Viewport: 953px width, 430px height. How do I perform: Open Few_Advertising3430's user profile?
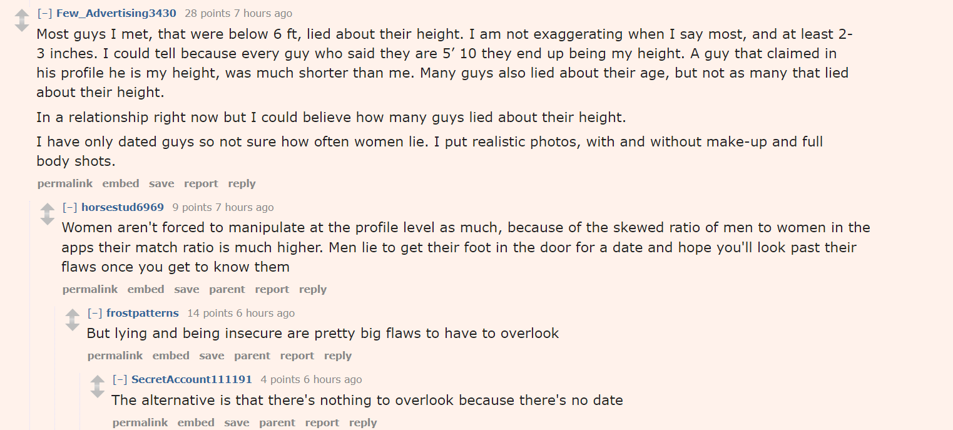click(x=116, y=13)
